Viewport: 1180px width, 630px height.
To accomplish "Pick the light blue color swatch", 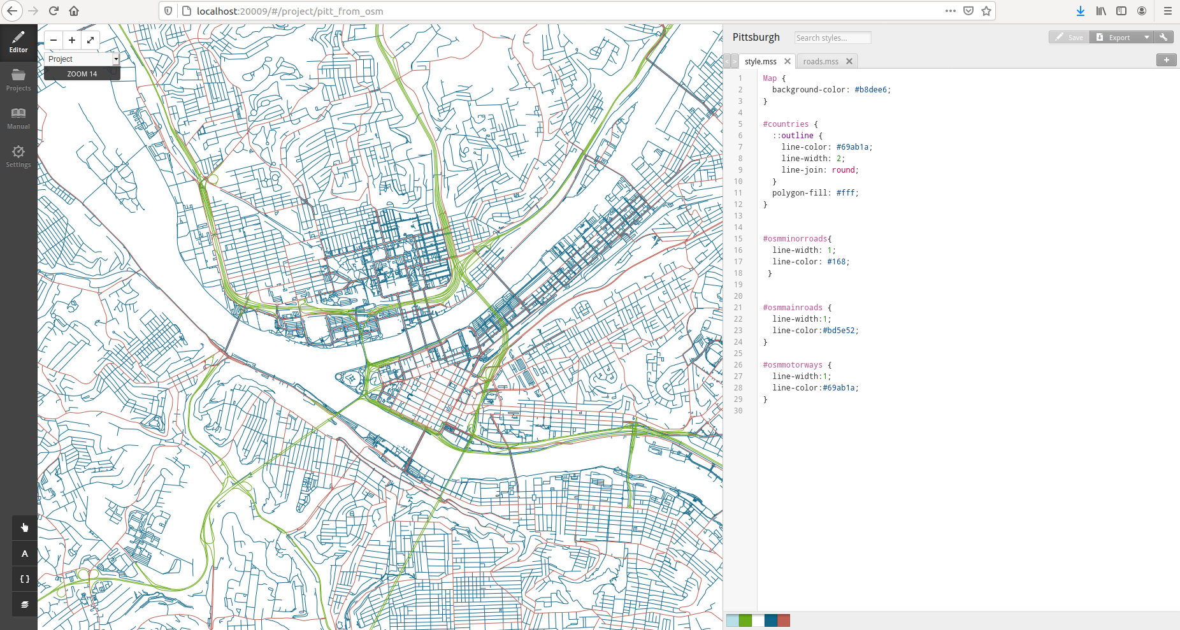I will tap(733, 620).
